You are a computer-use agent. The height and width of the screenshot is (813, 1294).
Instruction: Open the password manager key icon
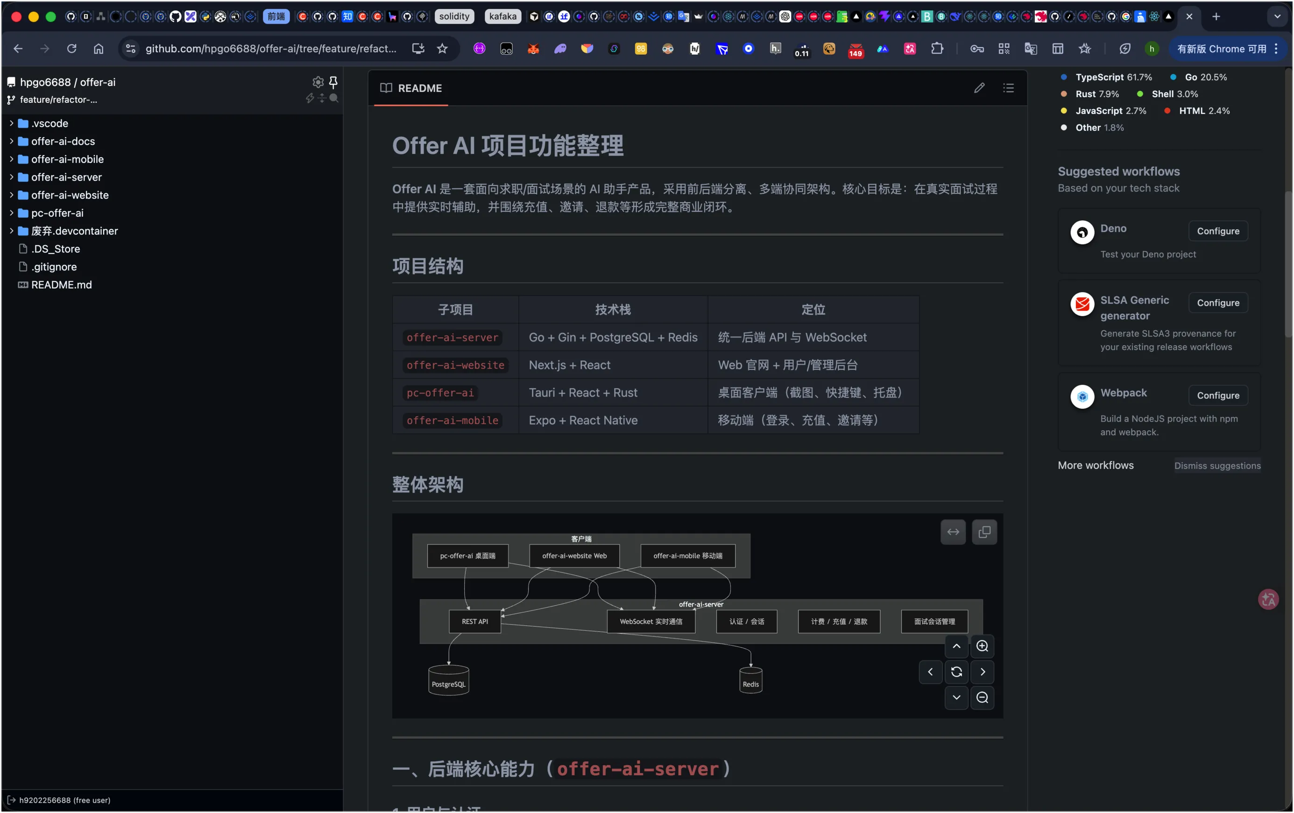click(977, 49)
